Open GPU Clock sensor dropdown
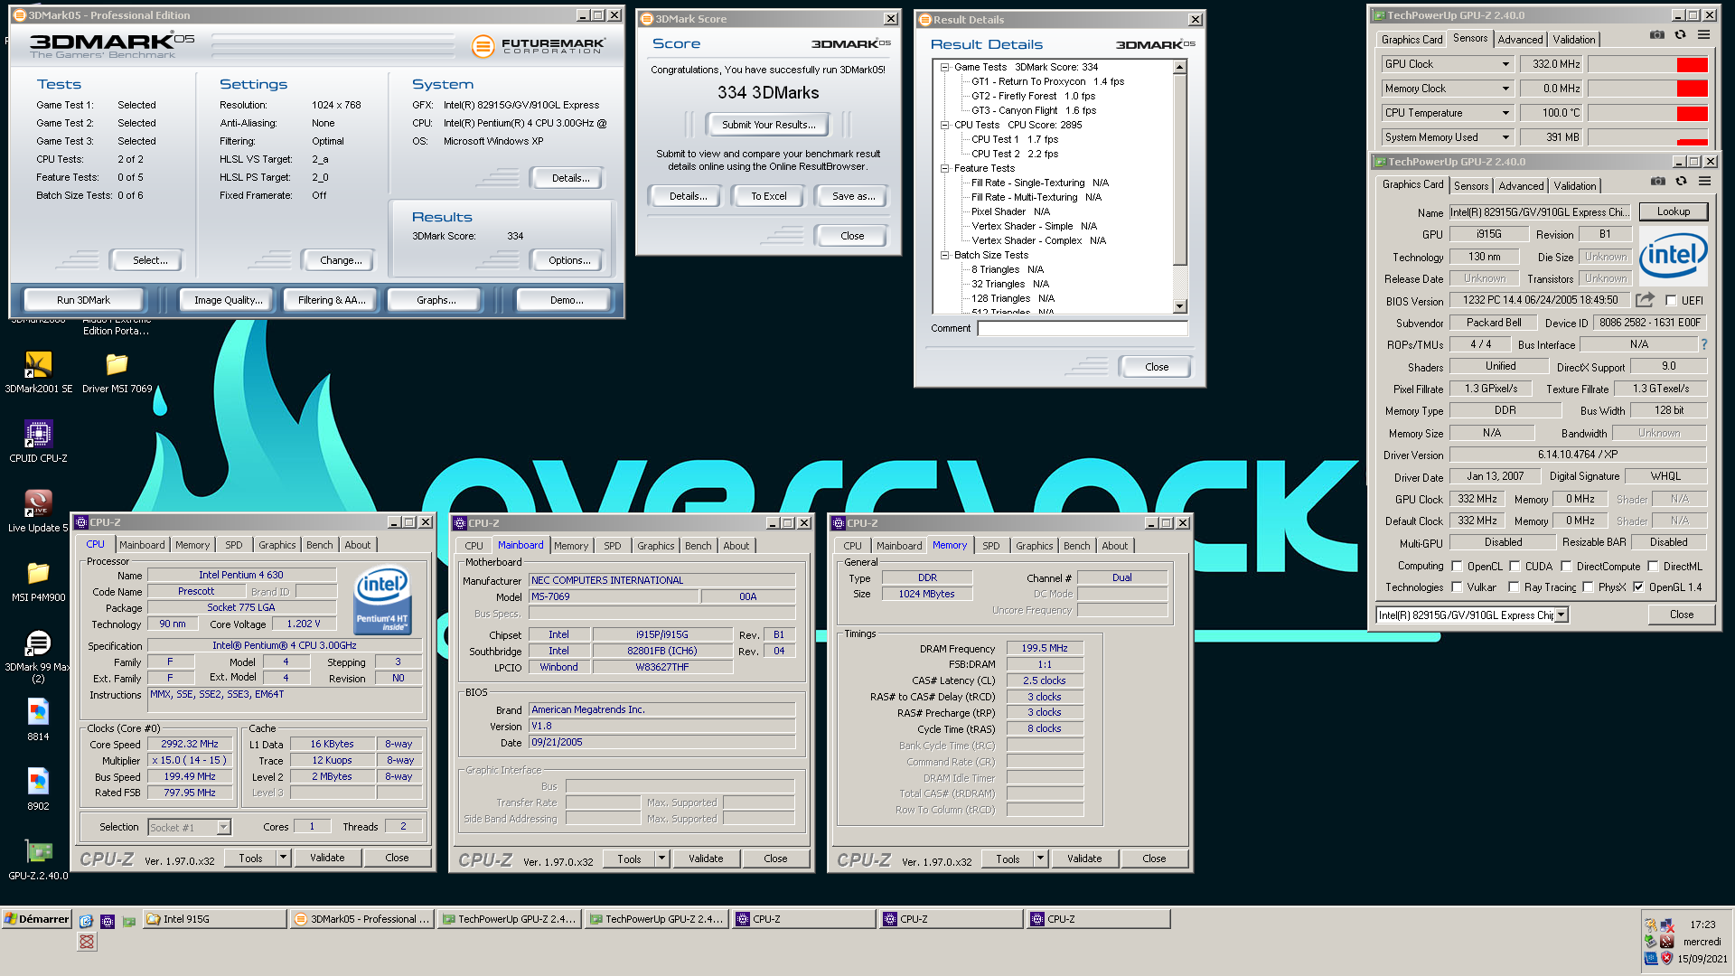Viewport: 1735px width, 976px height. tap(1505, 64)
